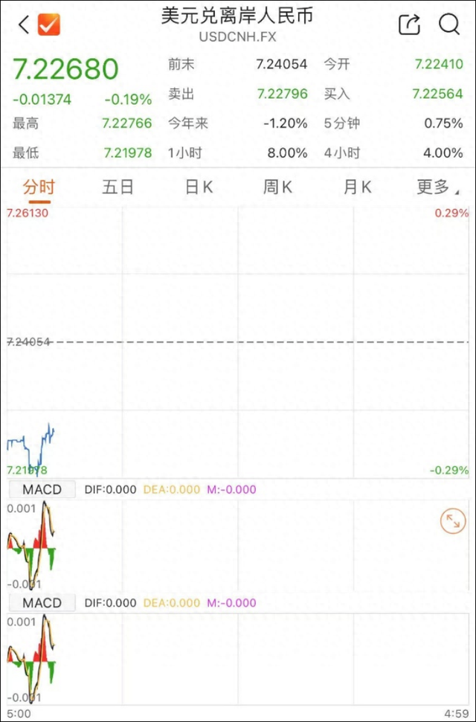Tap the 美元兑离岸人民币 title
Viewport: 476px width, 722px height.
237,16
